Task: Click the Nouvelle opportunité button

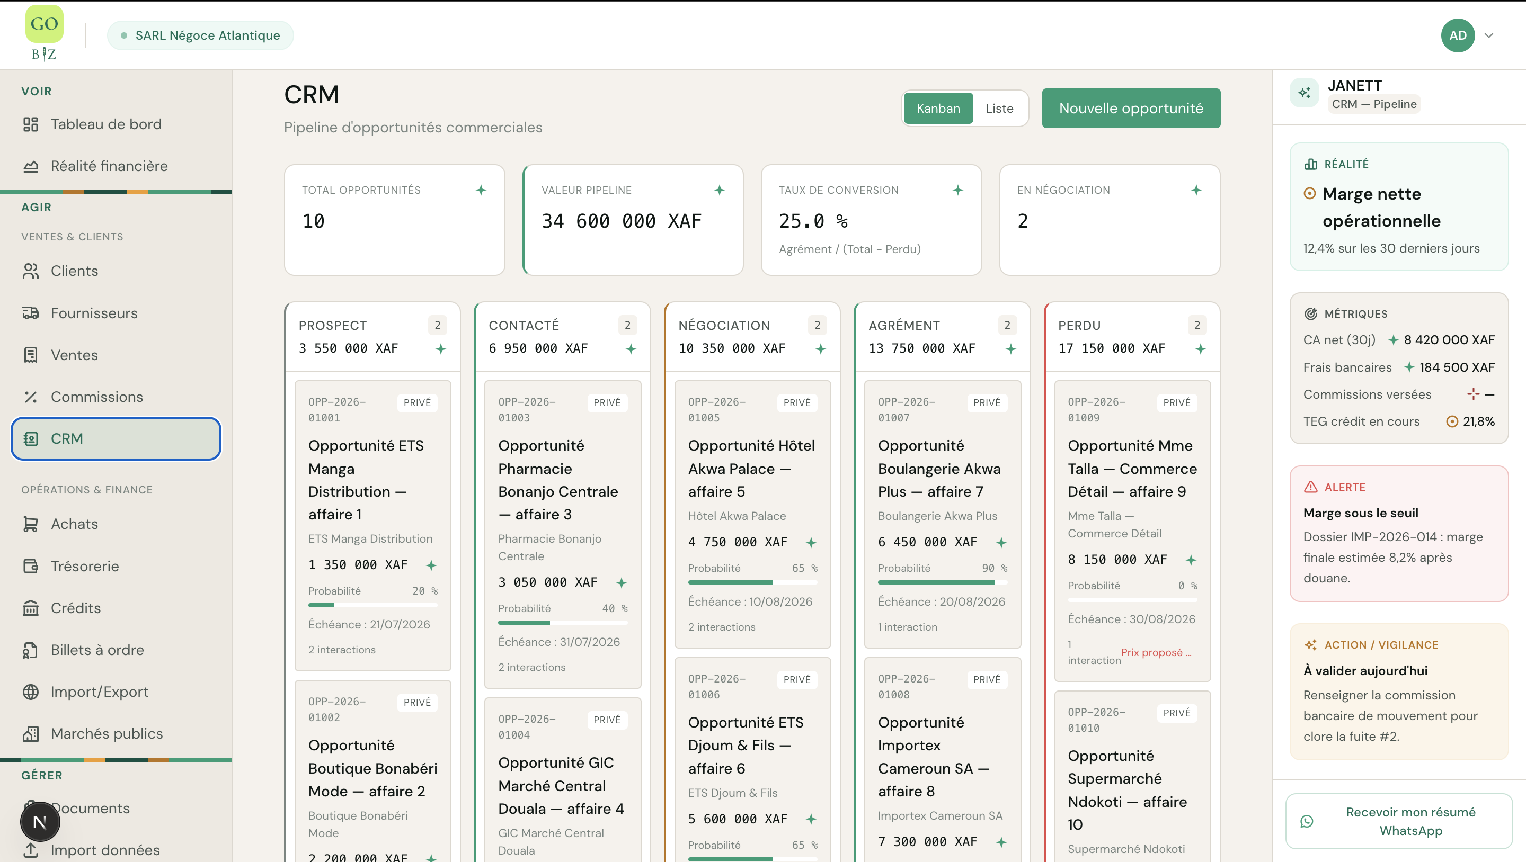Action: pyautogui.click(x=1131, y=109)
